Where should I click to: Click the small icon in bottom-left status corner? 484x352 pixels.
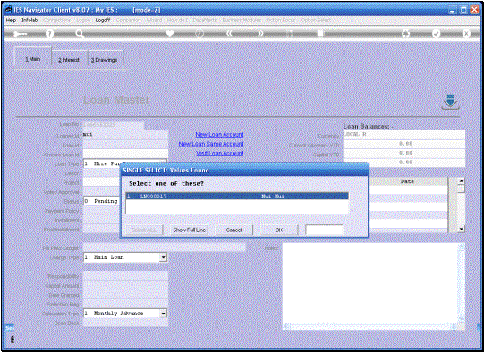(x=12, y=339)
